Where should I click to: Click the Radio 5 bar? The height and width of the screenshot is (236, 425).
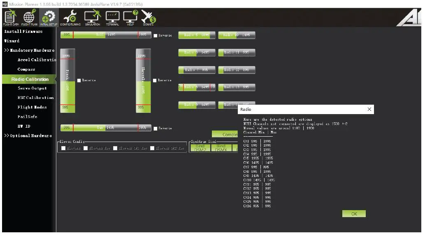pyautogui.click(x=197, y=35)
